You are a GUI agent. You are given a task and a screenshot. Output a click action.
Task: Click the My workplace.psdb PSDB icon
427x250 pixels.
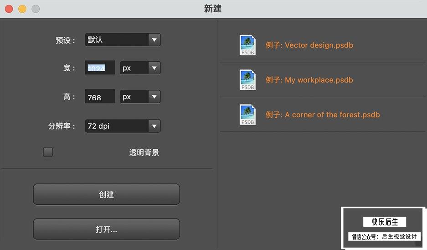[x=247, y=80]
